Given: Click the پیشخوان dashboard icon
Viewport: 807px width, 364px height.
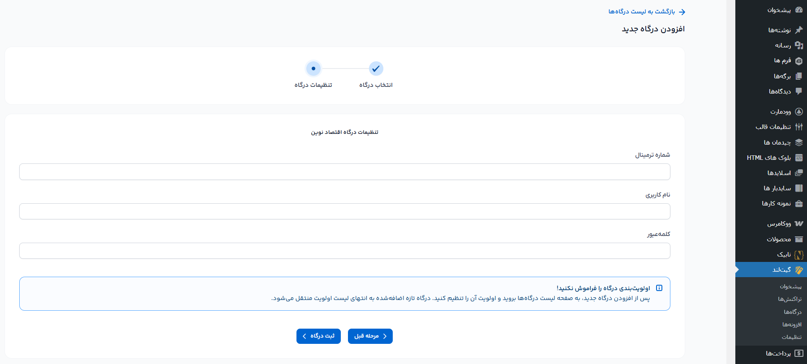Looking at the screenshot, I should (x=799, y=10).
